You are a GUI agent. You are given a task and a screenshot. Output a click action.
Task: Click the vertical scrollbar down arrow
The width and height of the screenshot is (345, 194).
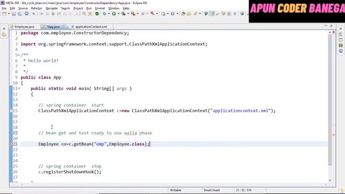(330, 180)
